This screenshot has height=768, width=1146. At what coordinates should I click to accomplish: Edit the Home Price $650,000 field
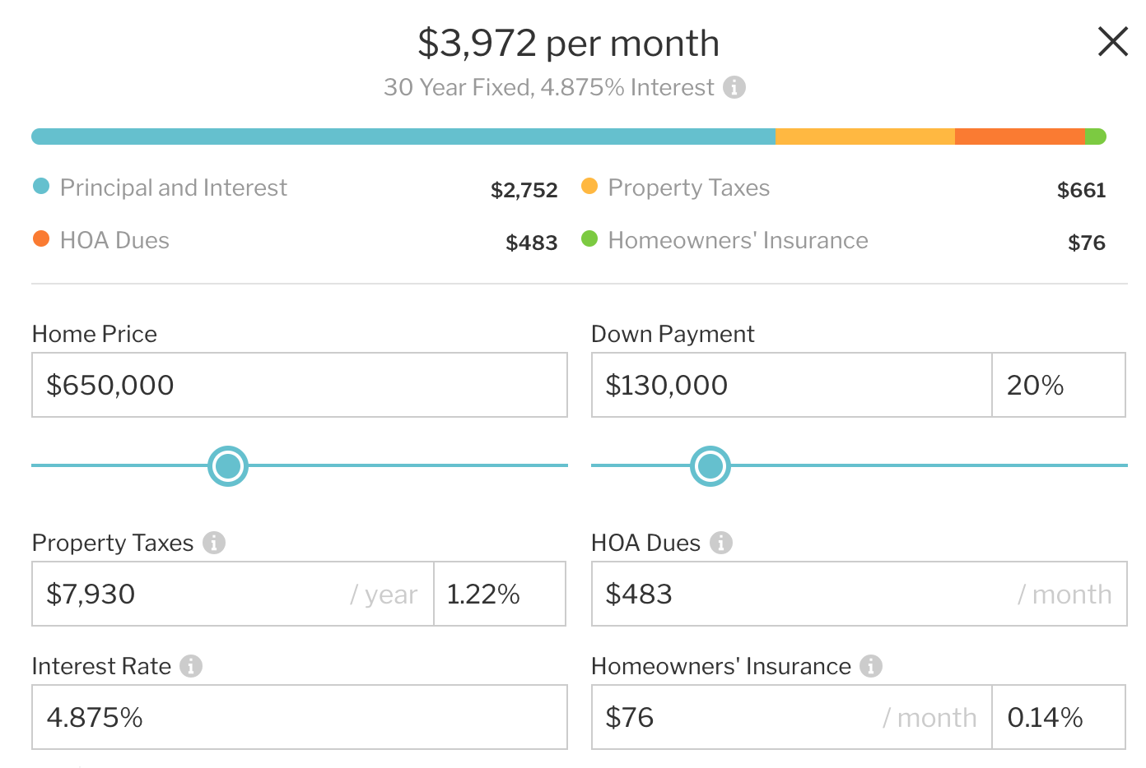[300, 385]
